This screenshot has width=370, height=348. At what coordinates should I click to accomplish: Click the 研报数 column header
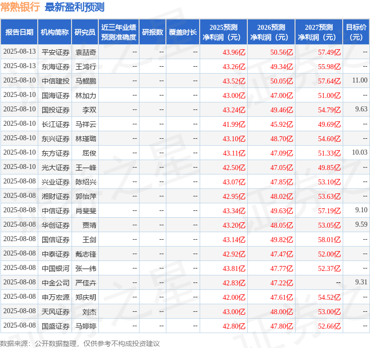tap(152, 32)
